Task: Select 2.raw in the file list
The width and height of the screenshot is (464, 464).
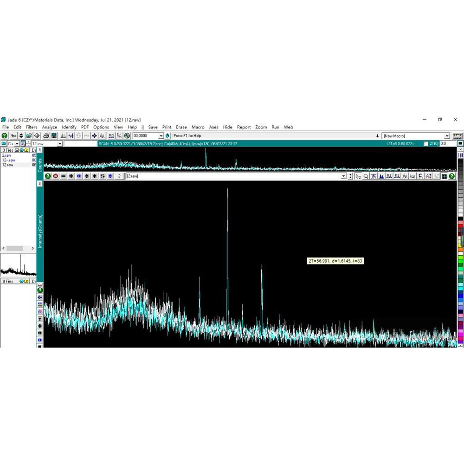Action: coord(6,155)
